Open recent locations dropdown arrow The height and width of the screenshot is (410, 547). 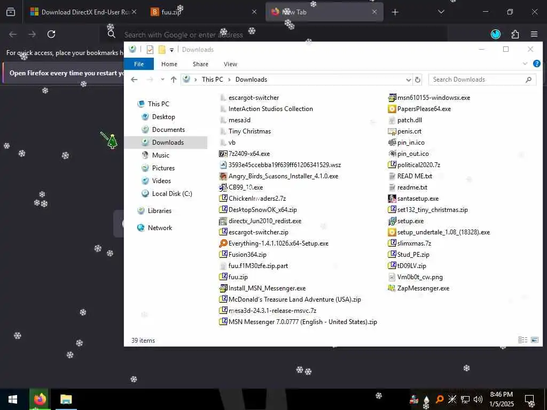click(x=162, y=80)
